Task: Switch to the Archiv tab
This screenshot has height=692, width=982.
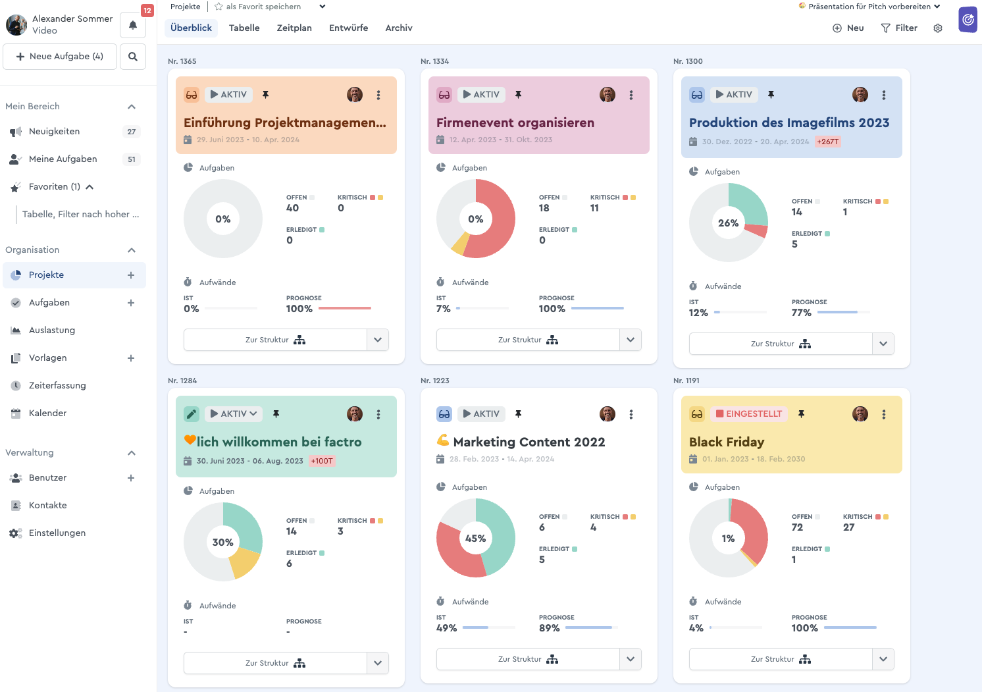Action: pyautogui.click(x=399, y=28)
